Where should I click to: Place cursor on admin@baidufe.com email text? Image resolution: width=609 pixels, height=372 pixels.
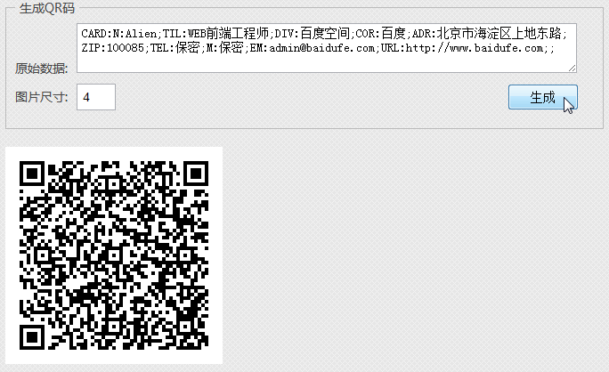point(322,48)
